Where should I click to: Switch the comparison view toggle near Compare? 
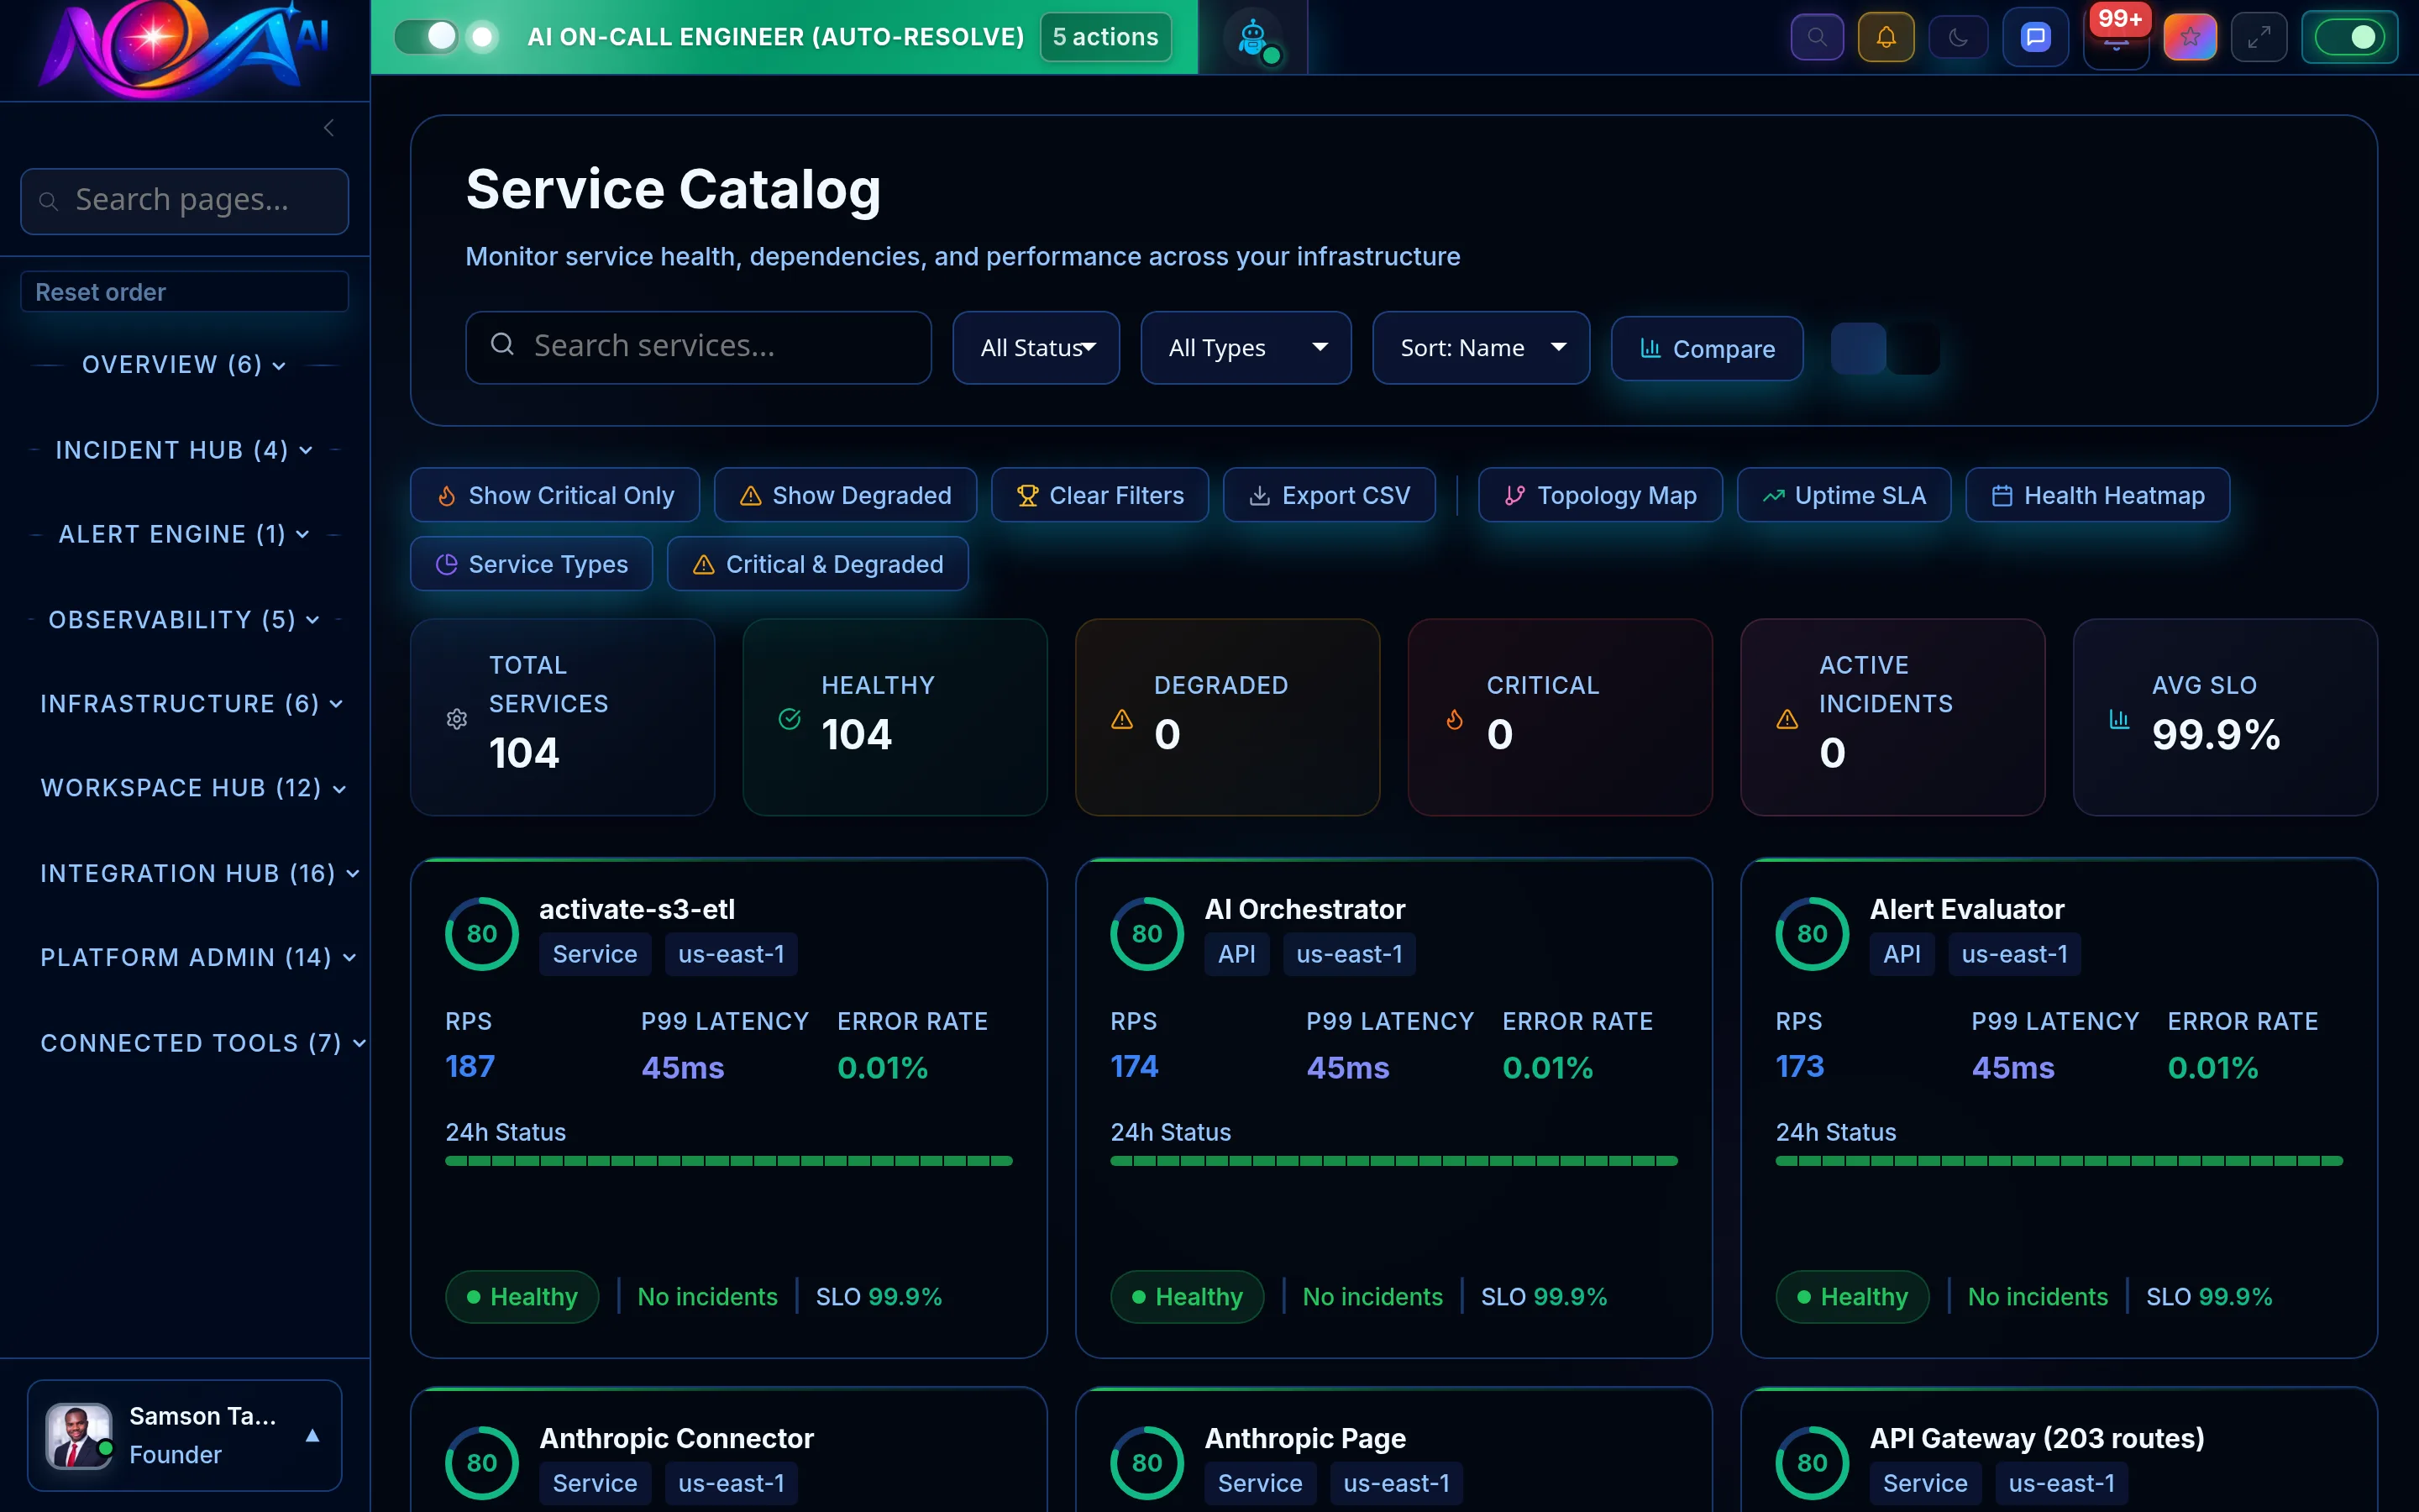(1885, 348)
